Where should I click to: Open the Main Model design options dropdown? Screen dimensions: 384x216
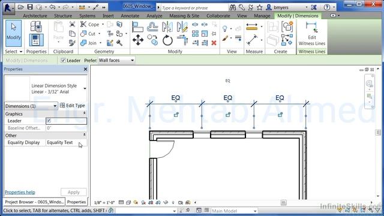[234, 211]
